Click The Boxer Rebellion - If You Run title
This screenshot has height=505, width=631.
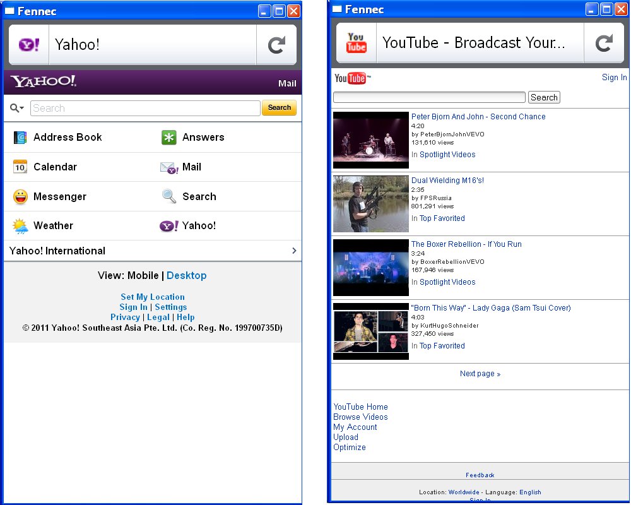pyautogui.click(x=466, y=244)
